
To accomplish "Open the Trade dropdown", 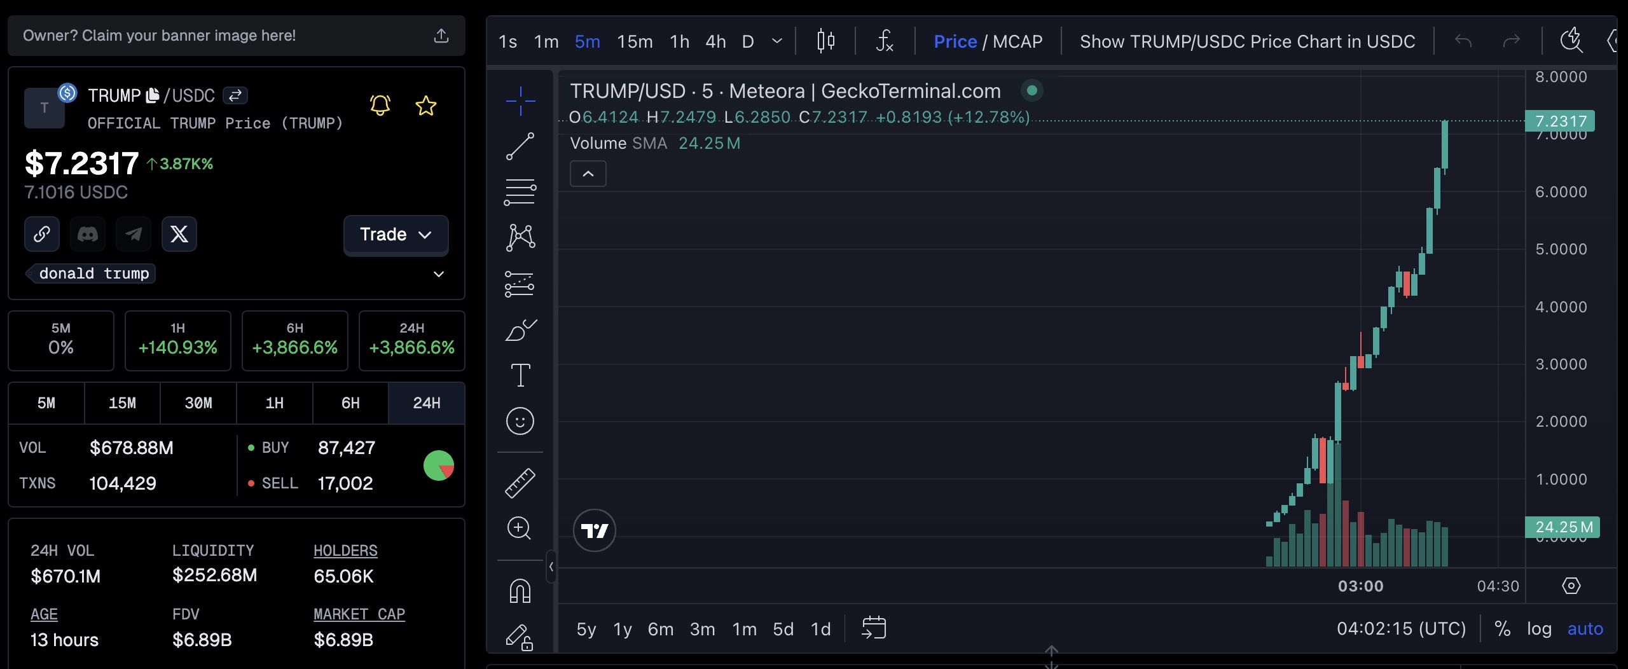I will point(396,235).
